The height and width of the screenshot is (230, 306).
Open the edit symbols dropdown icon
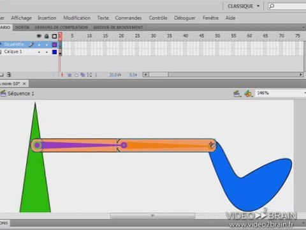248,93
